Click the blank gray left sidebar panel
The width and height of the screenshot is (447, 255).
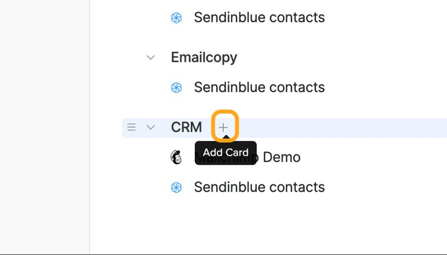click(45, 128)
